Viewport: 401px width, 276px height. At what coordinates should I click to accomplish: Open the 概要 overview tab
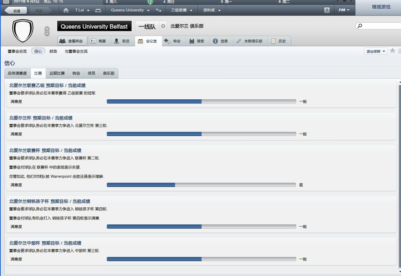click(x=99, y=41)
